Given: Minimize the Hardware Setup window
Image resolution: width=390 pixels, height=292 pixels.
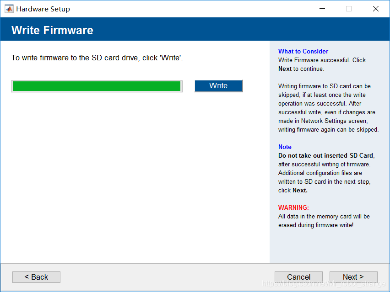Looking at the screenshot, I should [322, 9].
